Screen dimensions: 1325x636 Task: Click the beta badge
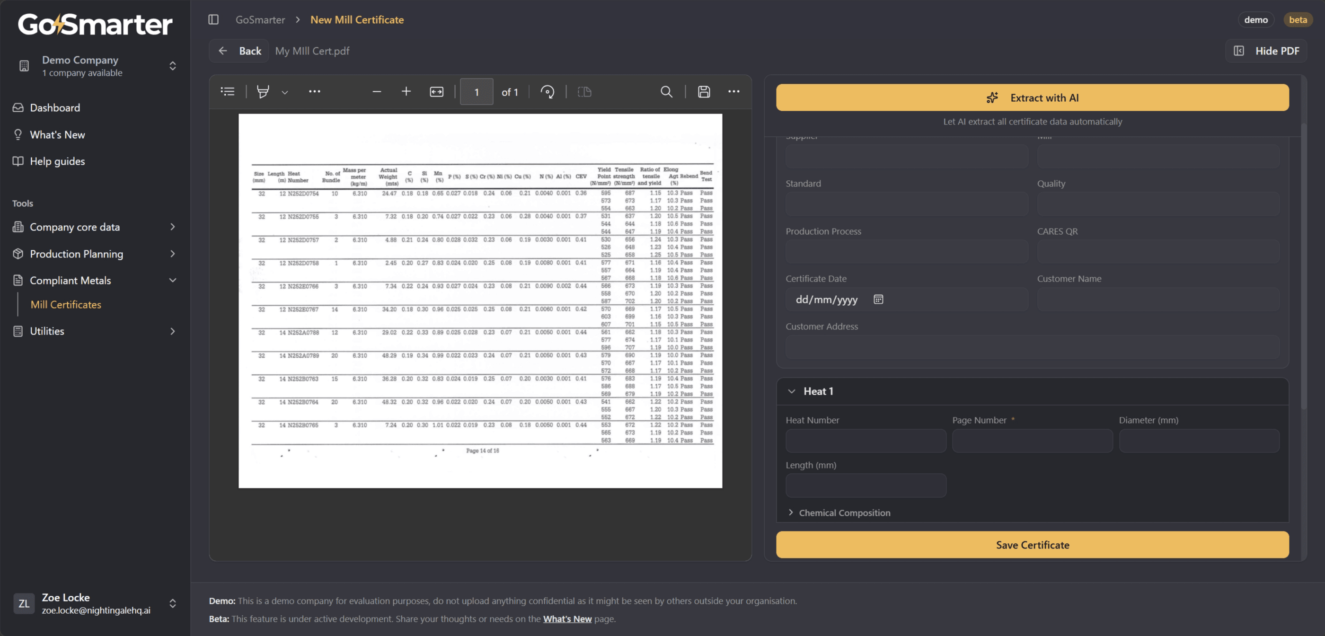(x=1298, y=19)
